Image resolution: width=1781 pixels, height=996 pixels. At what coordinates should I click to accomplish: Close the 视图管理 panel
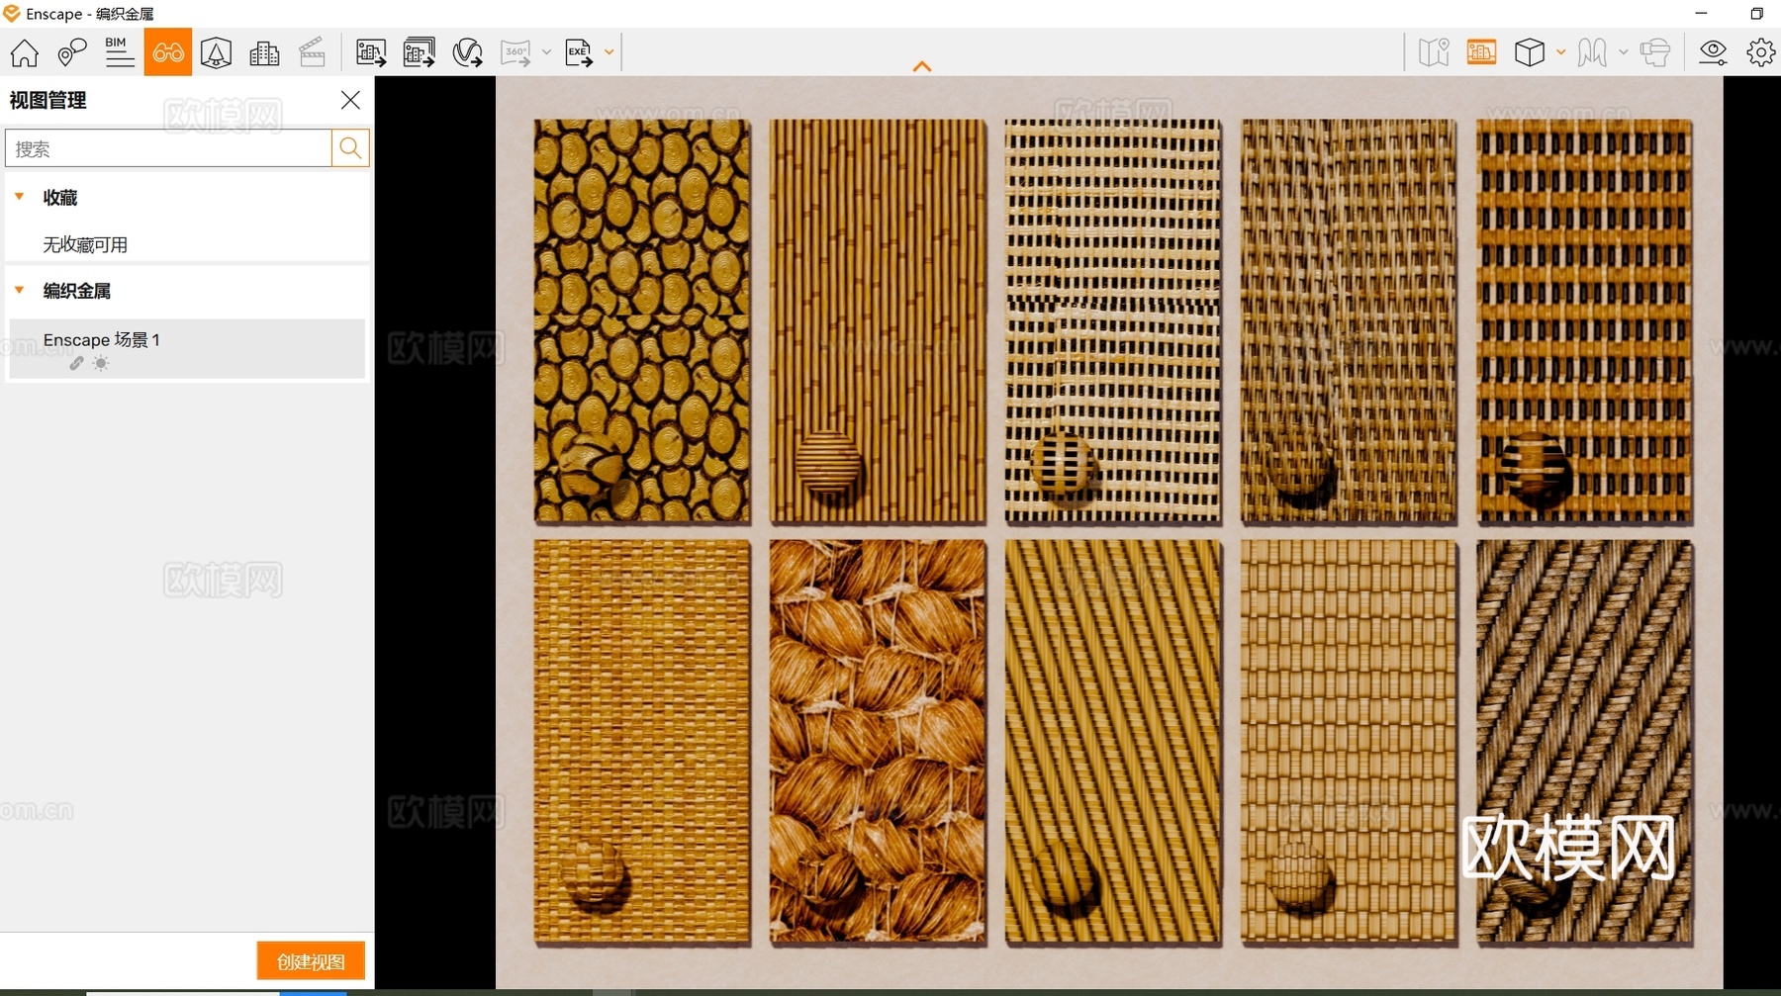[x=350, y=100]
